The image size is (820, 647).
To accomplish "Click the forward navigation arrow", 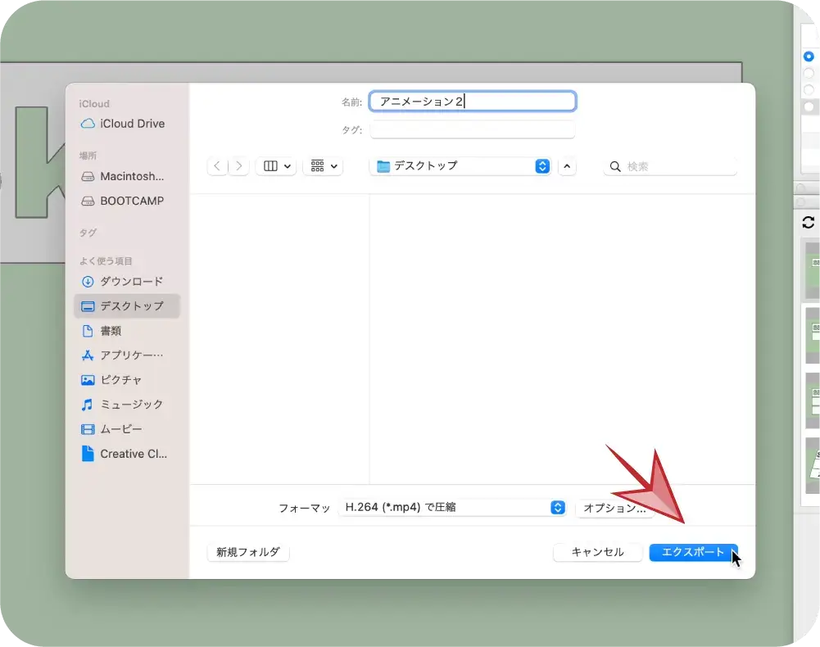I will click(238, 166).
